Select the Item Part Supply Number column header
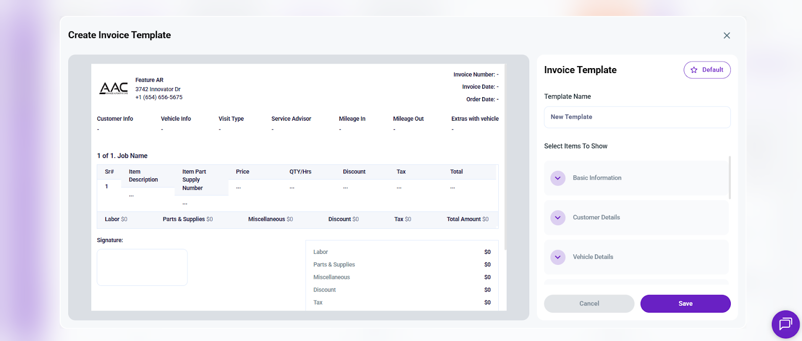The height and width of the screenshot is (341, 802). [194, 180]
